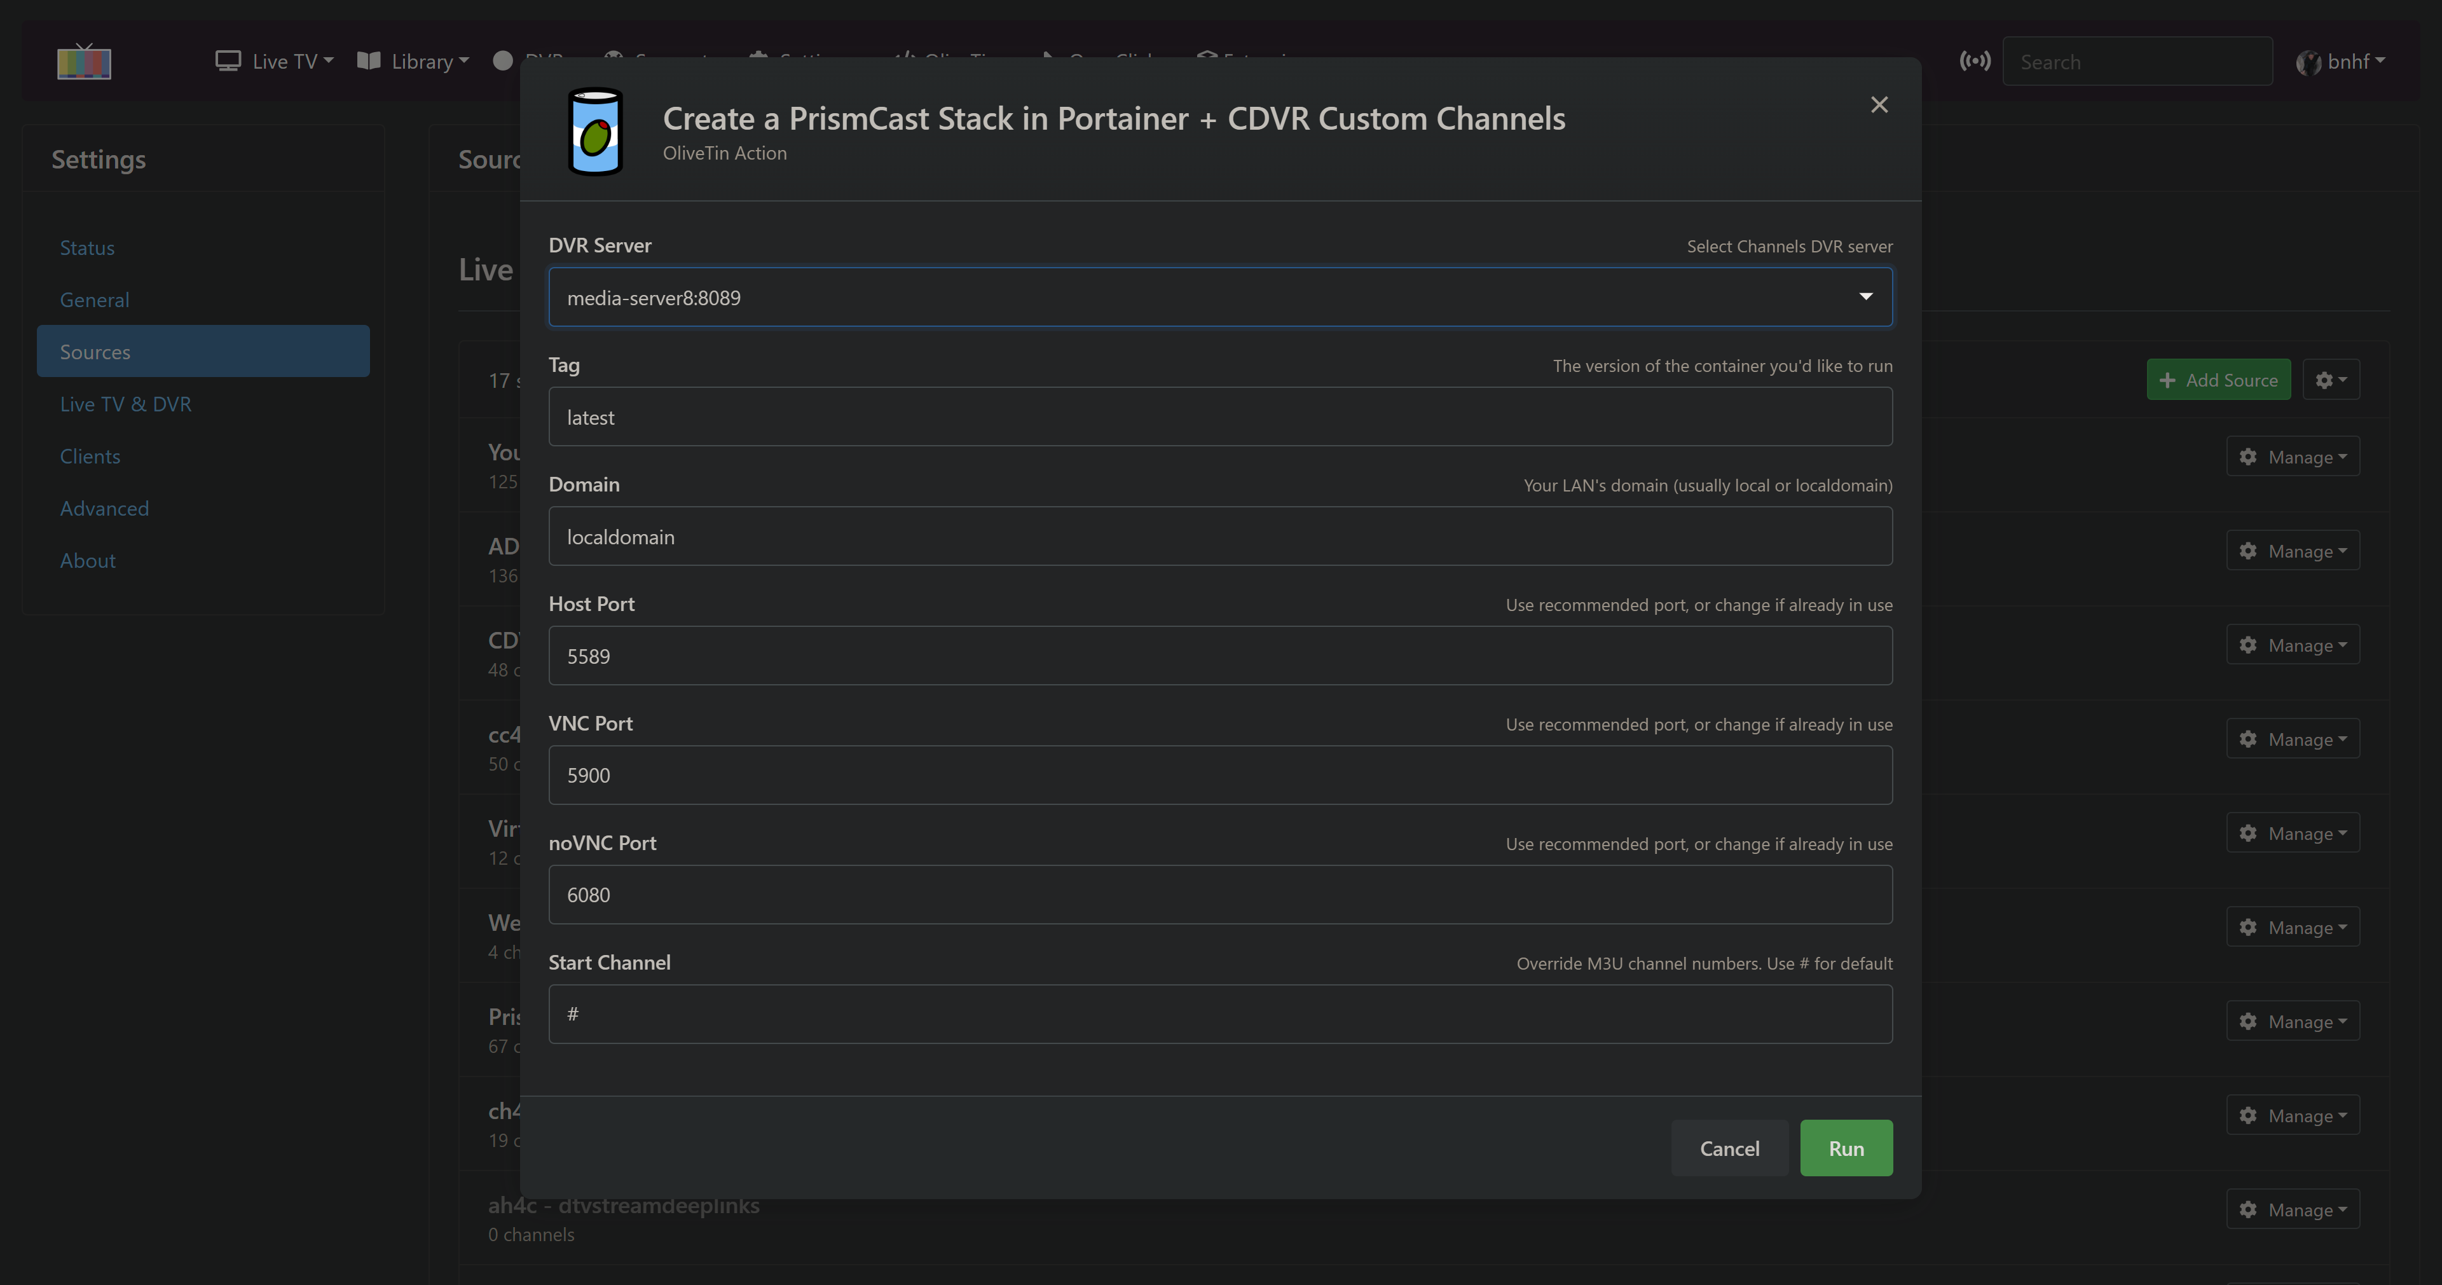Image resolution: width=2442 pixels, height=1285 pixels.
Task: Go to Advanced settings link
Action: click(x=104, y=508)
